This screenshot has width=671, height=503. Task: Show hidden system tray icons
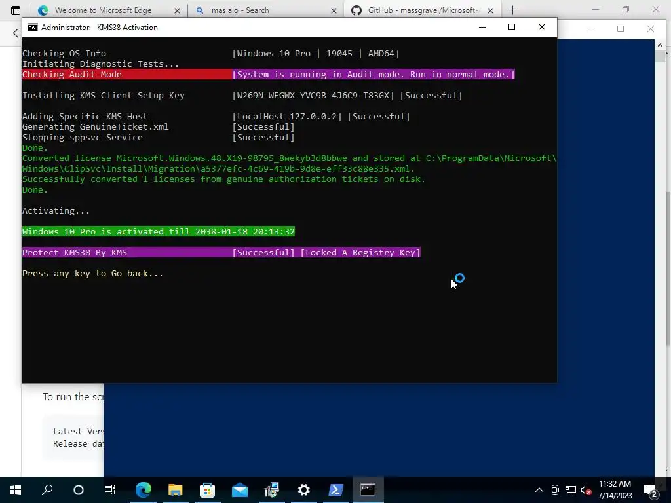click(539, 490)
